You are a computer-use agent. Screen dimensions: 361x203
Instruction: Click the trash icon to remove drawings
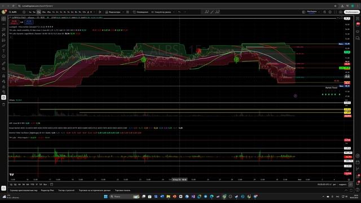pos(4,104)
